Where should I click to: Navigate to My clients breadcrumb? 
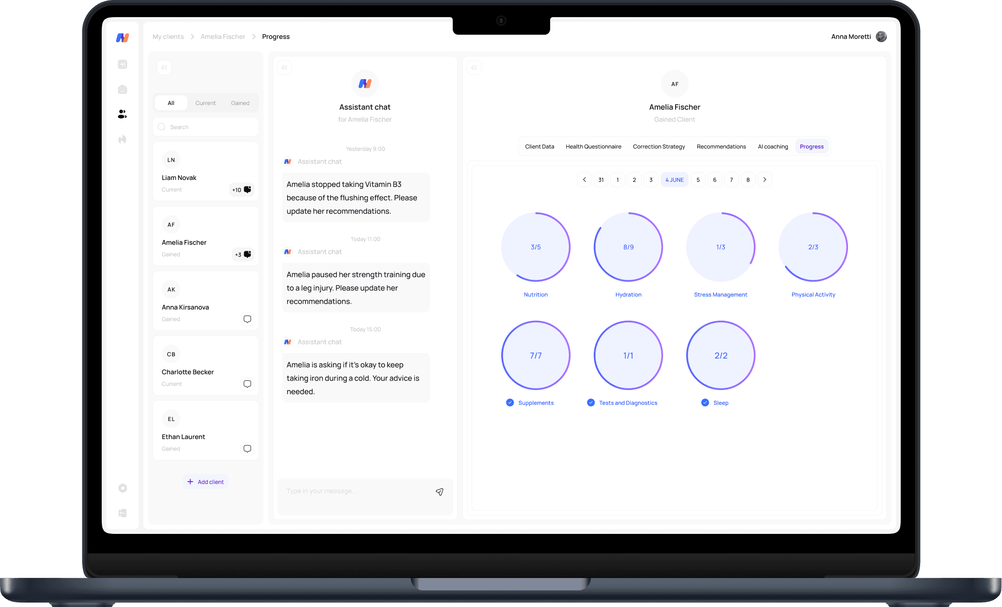click(168, 37)
